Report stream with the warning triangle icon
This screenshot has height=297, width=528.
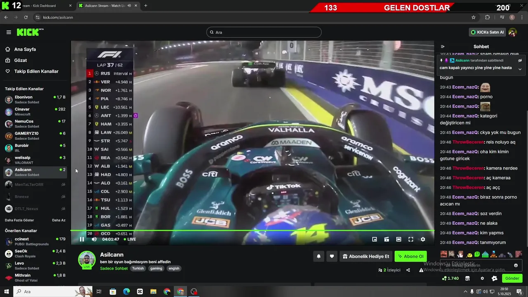[x=421, y=270]
